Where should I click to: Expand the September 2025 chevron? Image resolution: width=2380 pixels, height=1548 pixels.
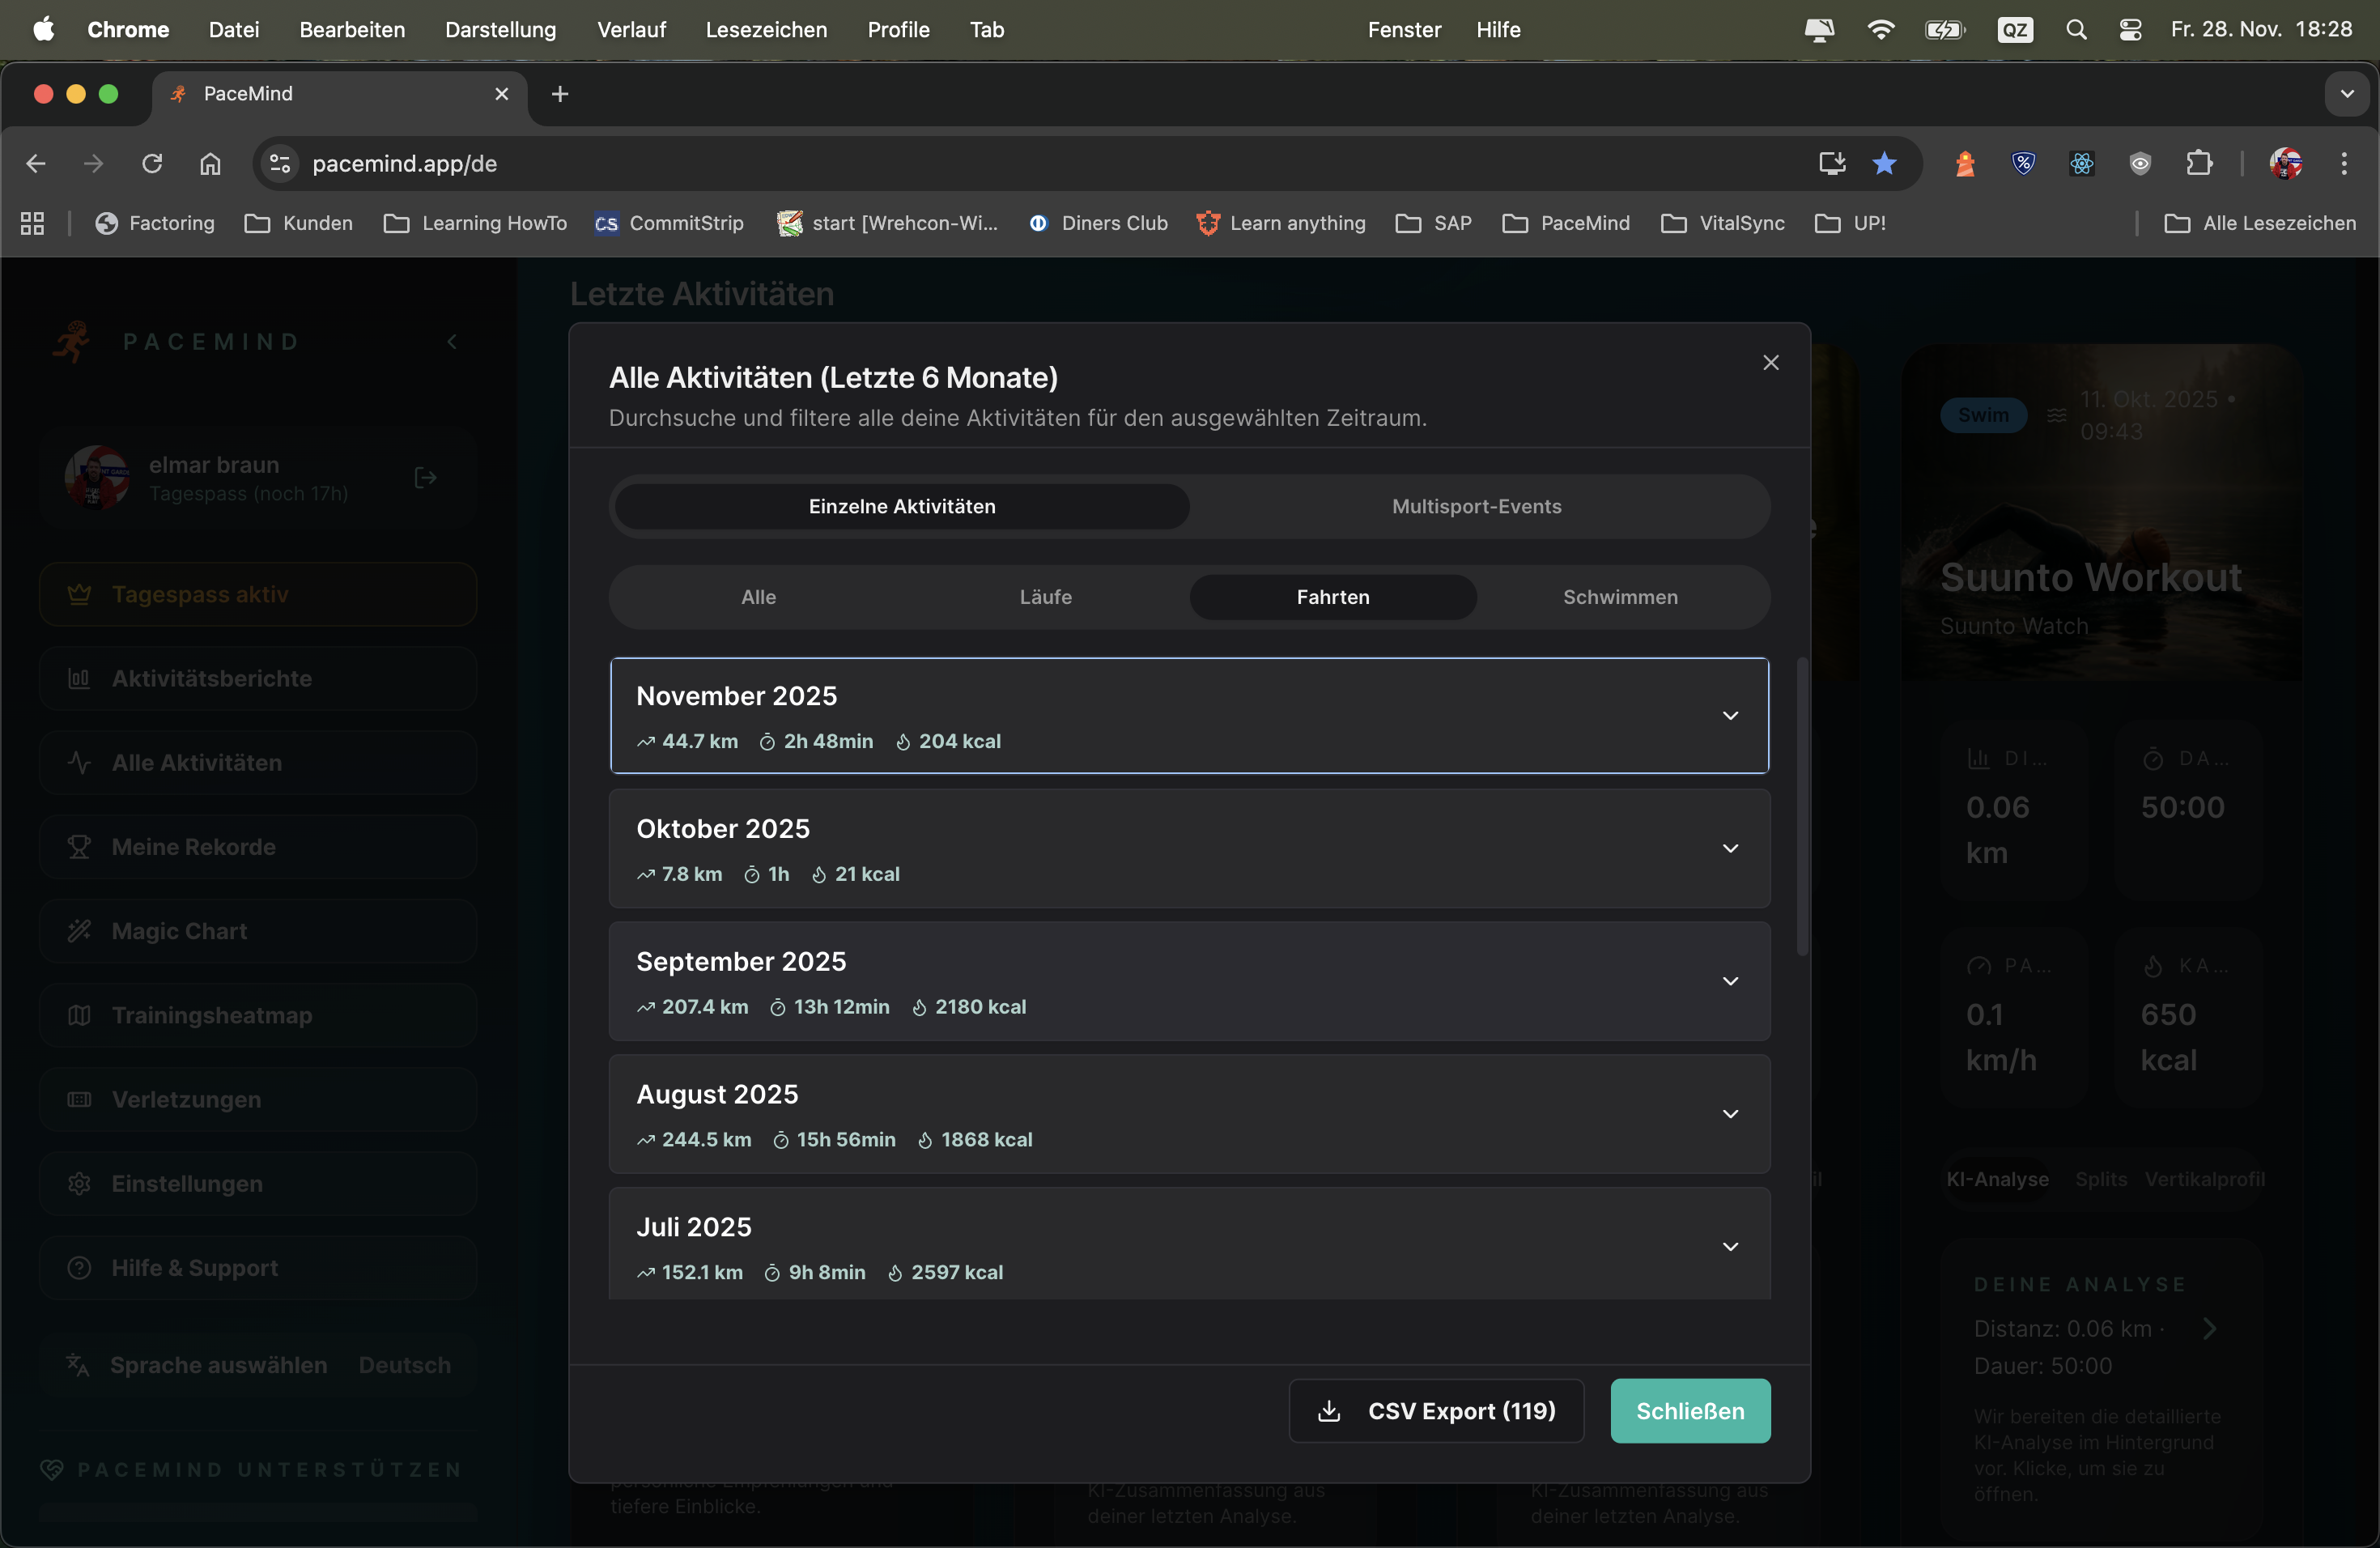[x=1730, y=981]
